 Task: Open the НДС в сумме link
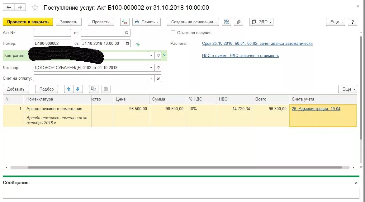240,55
